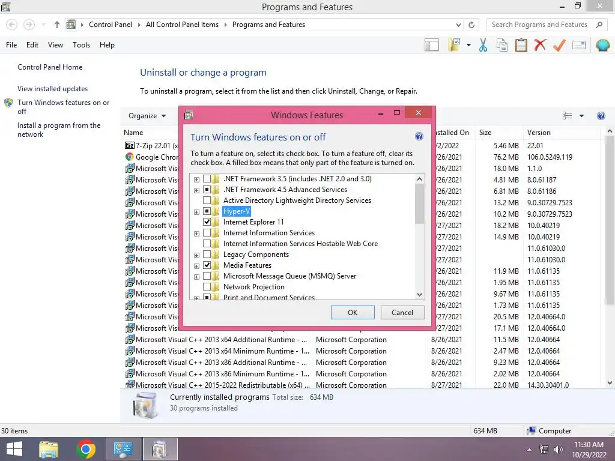Open the View menu
The width and height of the screenshot is (615, 461).
tap(55, 44)
